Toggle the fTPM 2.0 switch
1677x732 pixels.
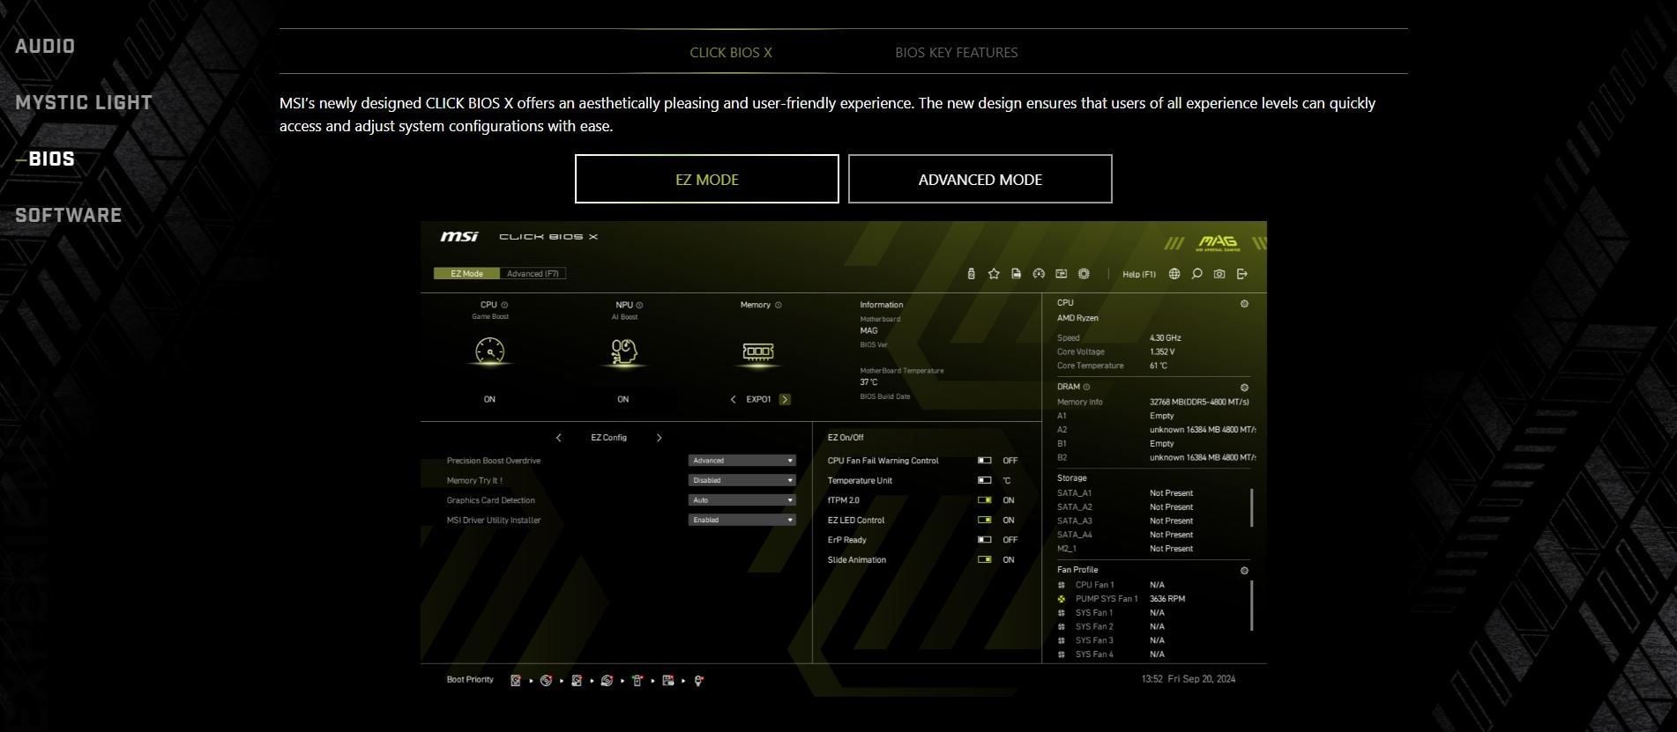coord(984,500)
